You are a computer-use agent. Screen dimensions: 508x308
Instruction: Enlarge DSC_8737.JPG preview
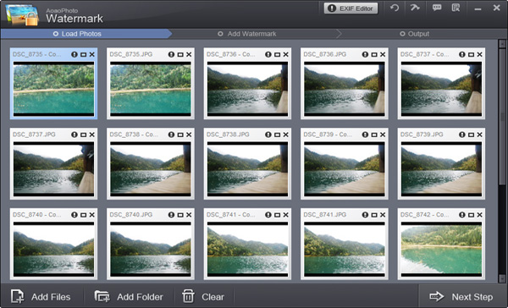pyautogui.click(x=83, y=135)
